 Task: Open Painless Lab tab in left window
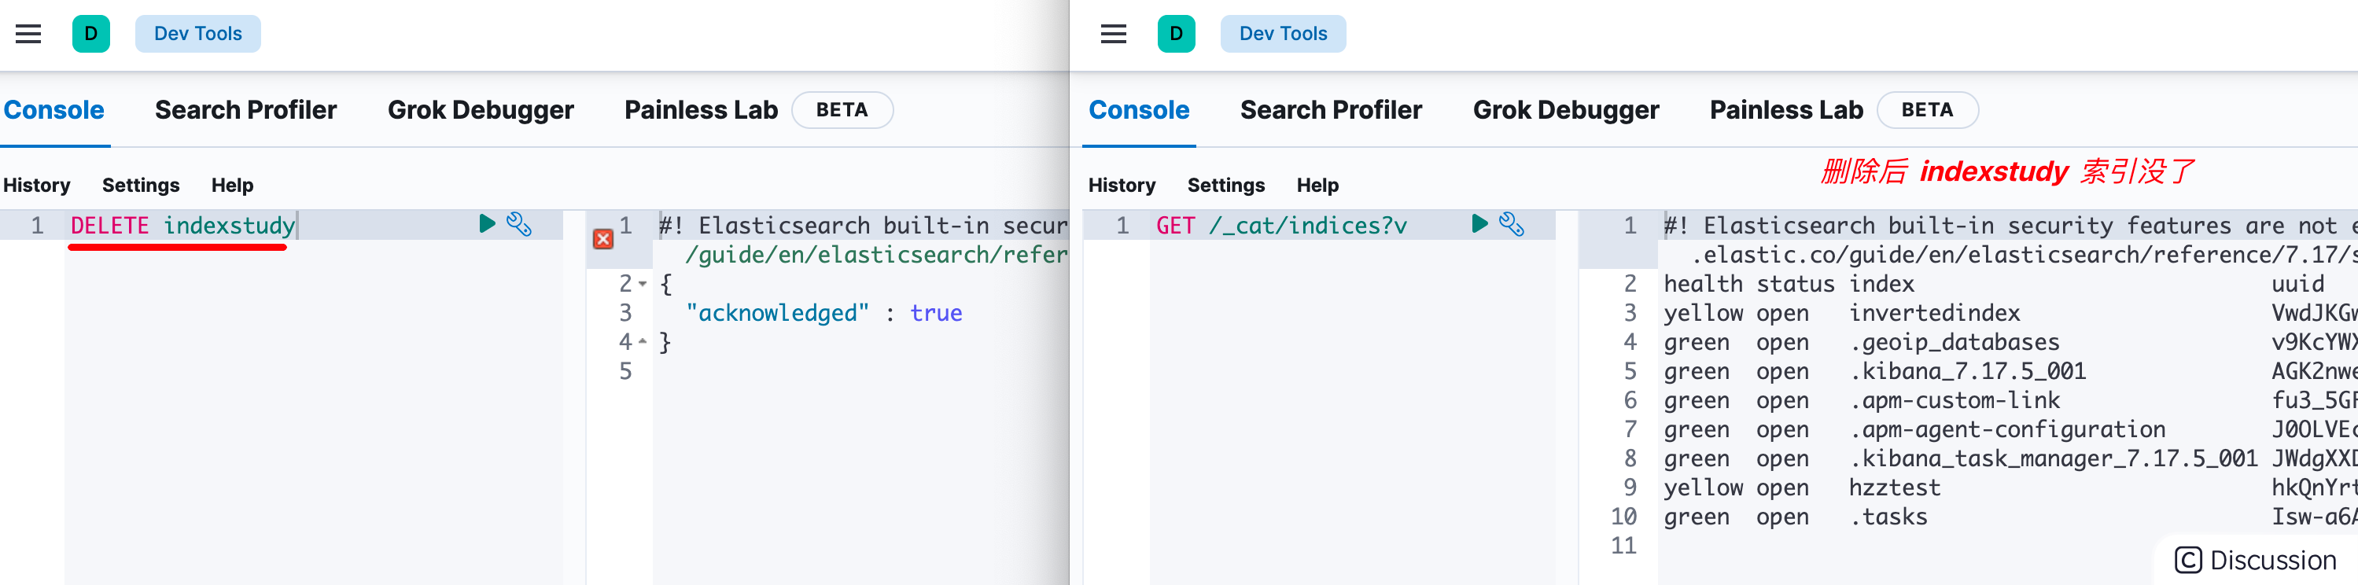pyautogui.click(x=701, y=110)
